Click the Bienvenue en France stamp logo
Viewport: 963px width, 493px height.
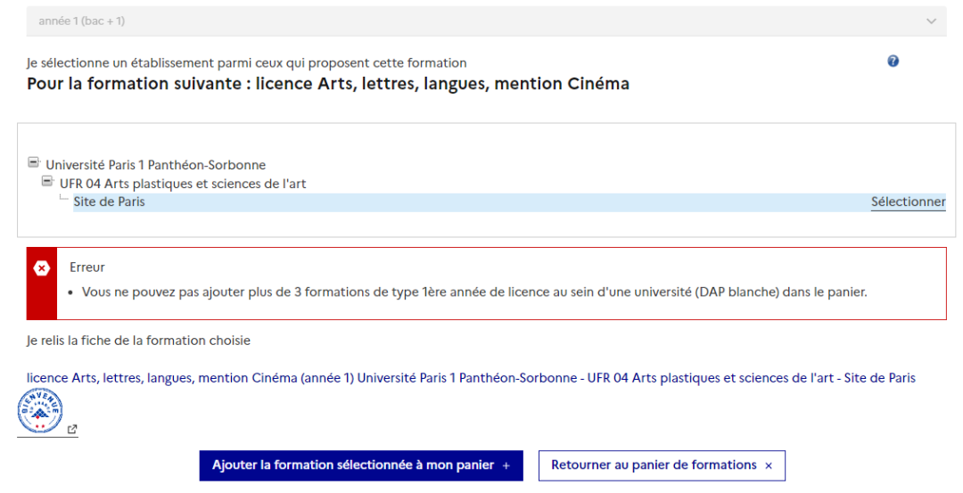40,411
